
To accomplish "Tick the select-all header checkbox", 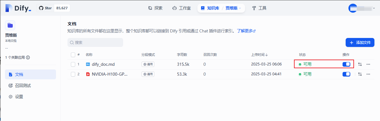I will coord(73,55).
